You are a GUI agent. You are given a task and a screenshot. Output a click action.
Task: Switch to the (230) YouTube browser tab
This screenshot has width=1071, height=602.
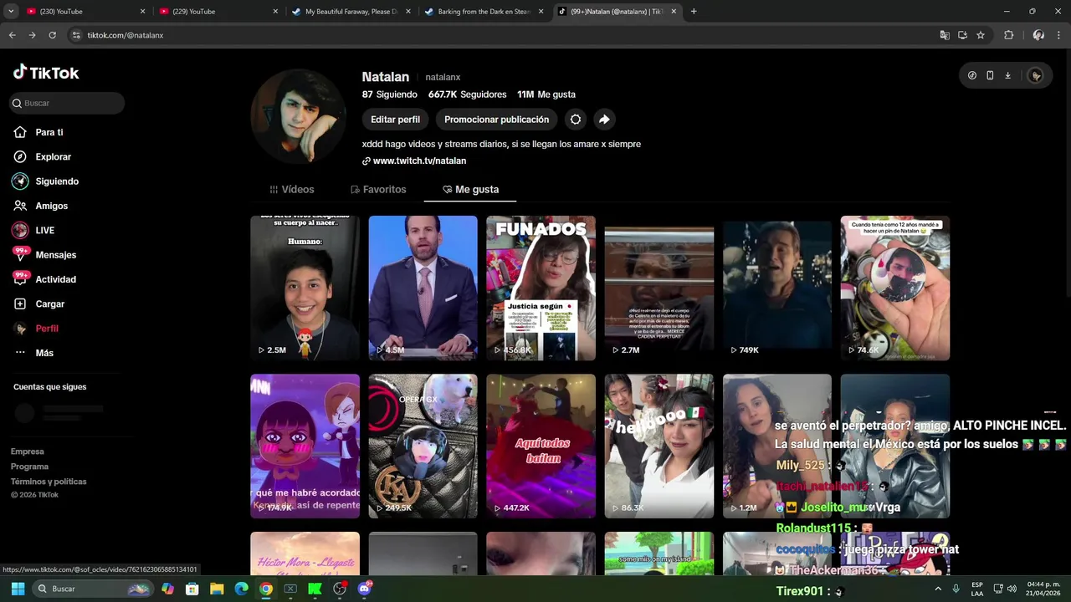pyautogui.click(x=85, y=12)
